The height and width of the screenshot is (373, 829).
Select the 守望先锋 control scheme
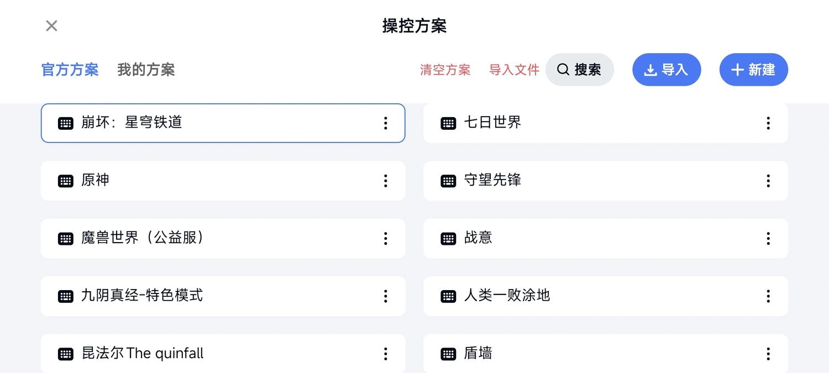click(x=606, y=181)
